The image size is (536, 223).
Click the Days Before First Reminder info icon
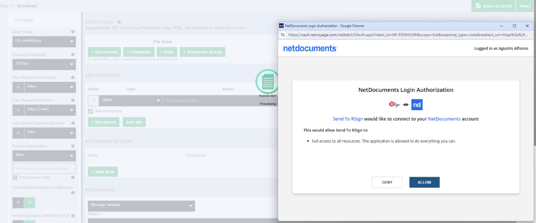[x=73, y=78]
